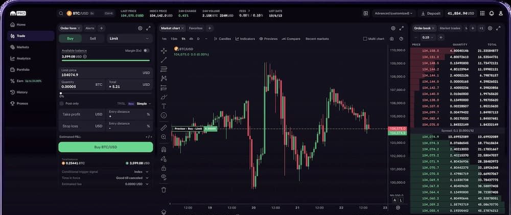Open Time in force dropdown

point(132,178)
